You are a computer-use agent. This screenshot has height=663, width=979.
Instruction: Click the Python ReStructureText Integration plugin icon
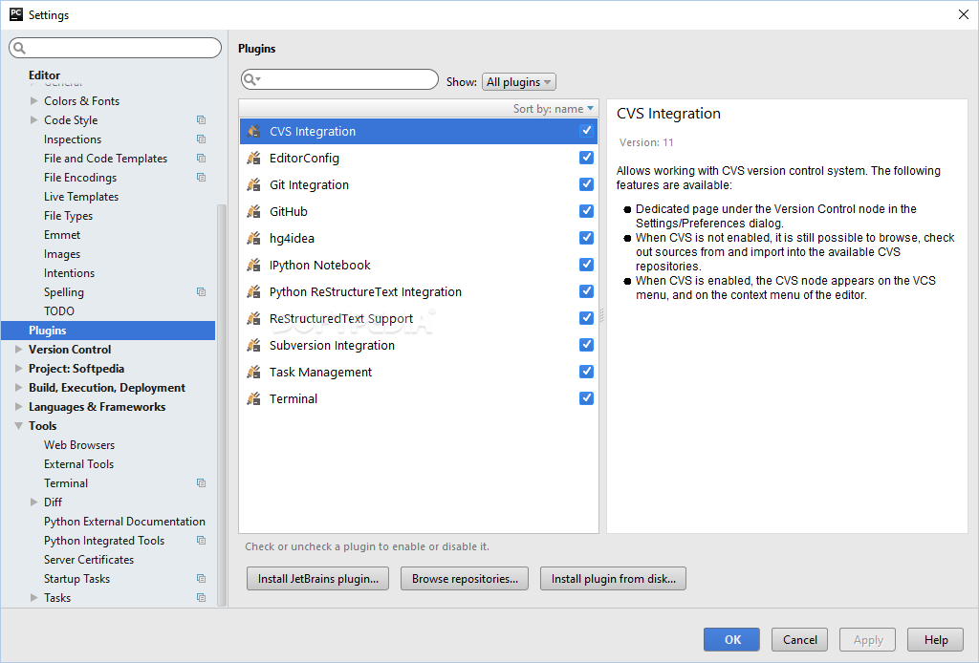(253, 292)
